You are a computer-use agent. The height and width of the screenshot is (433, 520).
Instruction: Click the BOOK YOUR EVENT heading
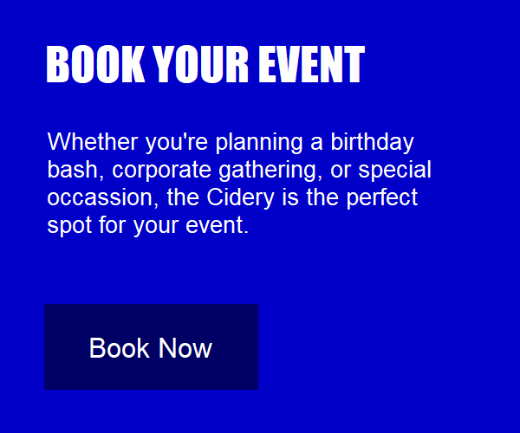coord(205,64)
